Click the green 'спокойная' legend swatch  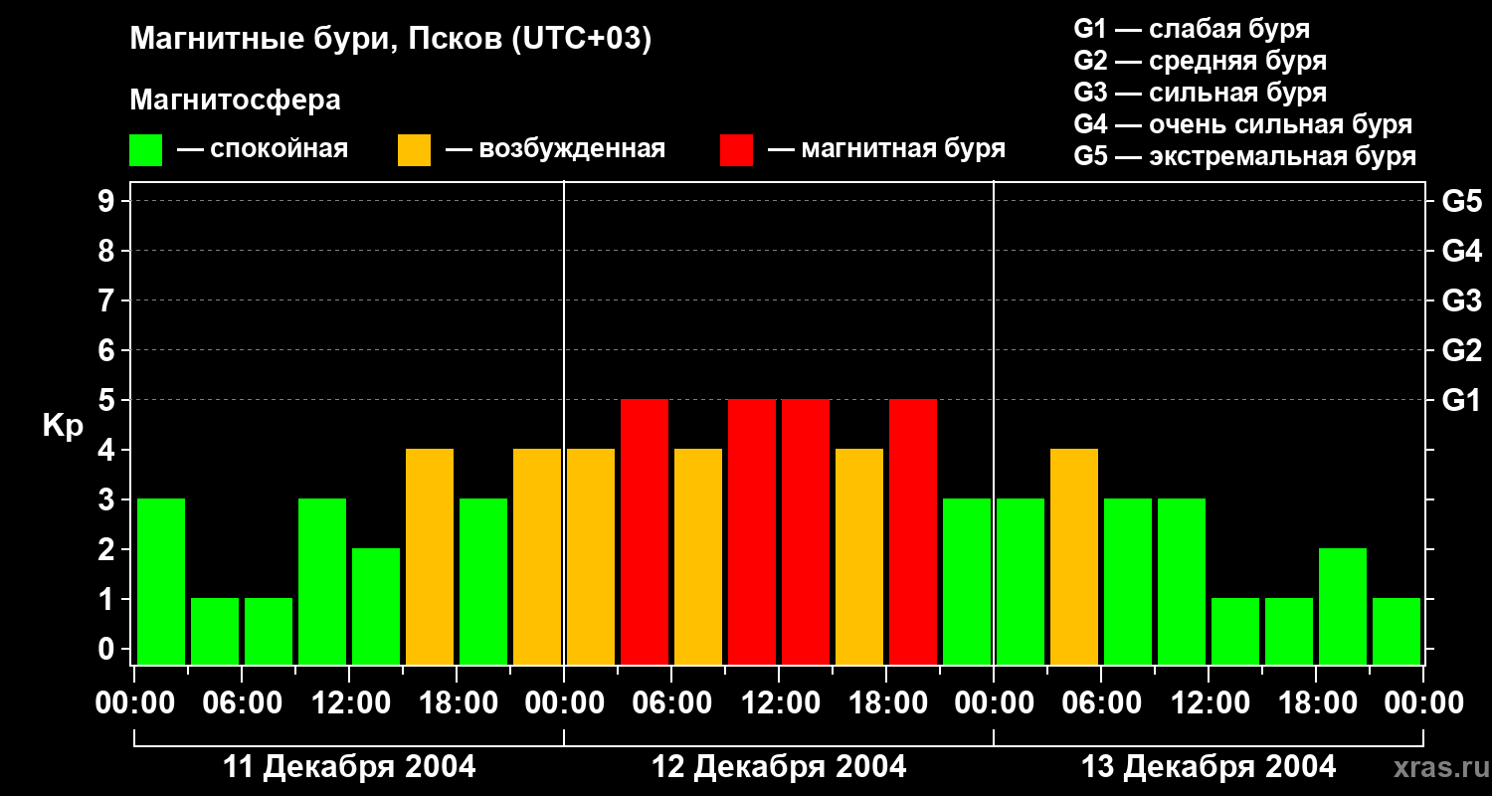[x=145, y=150]
